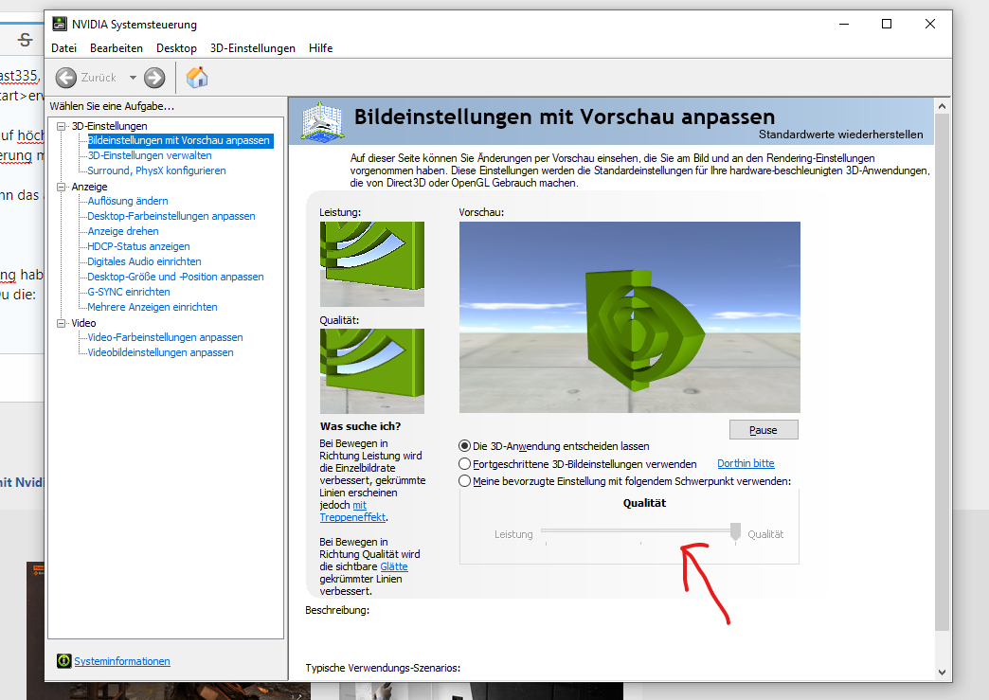Screen dimensions: 989x700
Task: Open the Systeminformationen link
Action: (x=122, y=661)
